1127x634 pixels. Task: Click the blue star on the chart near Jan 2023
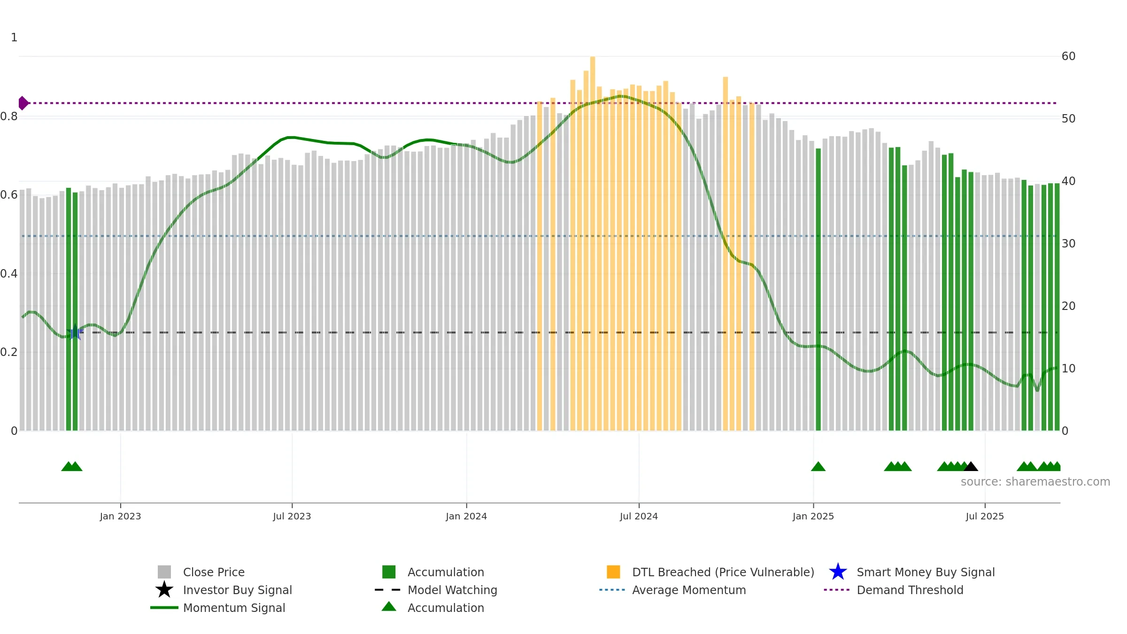click(x=75, y=332)
